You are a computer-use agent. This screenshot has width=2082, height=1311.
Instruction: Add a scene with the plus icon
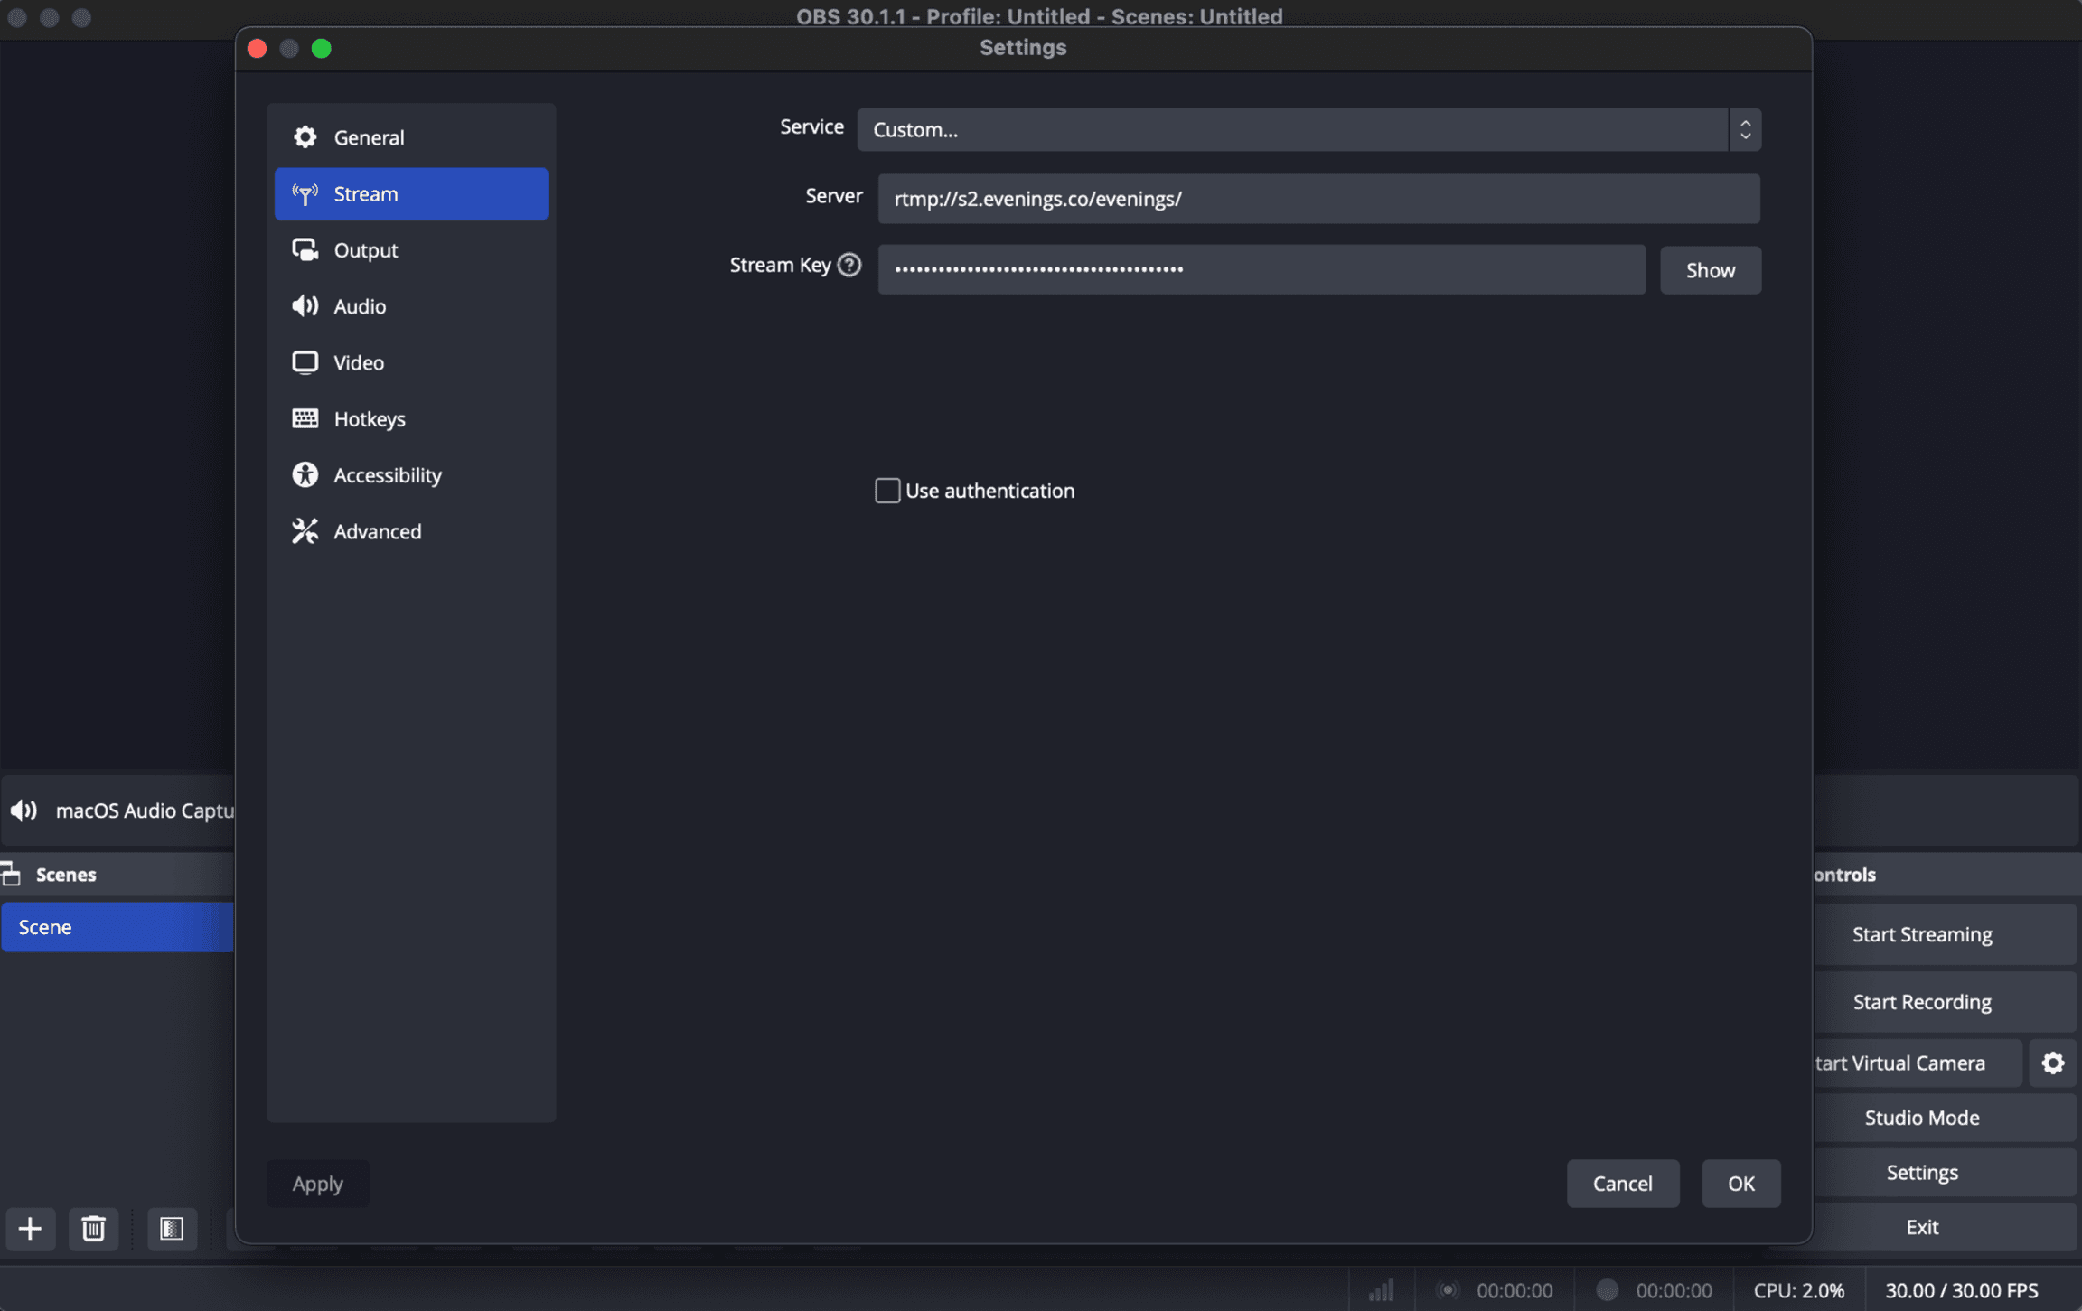tap(30, 1228)
